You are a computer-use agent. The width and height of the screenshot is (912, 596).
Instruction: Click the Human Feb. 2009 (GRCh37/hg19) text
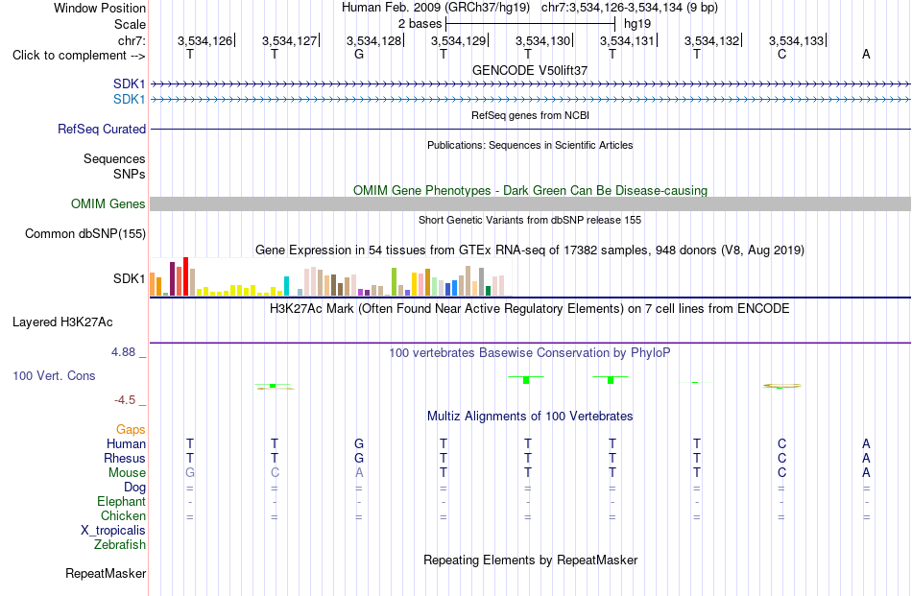[x=436, y=8]
